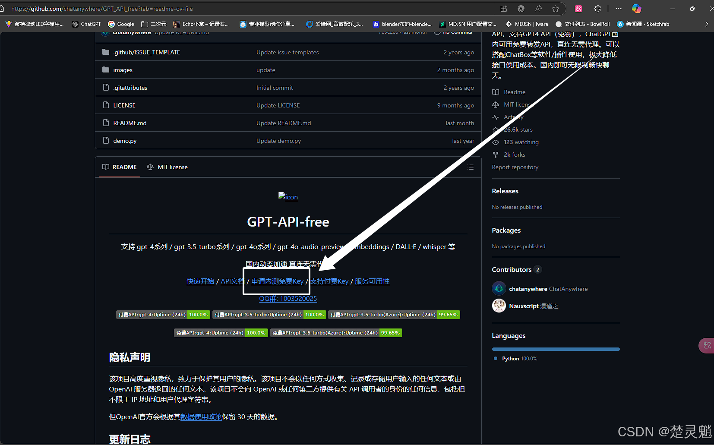714x445 pixels.
Task: Click the broken icon image link
Action: pos(288,196)
